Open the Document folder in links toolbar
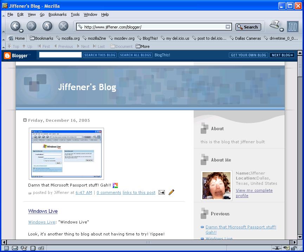 coord(122,46)
